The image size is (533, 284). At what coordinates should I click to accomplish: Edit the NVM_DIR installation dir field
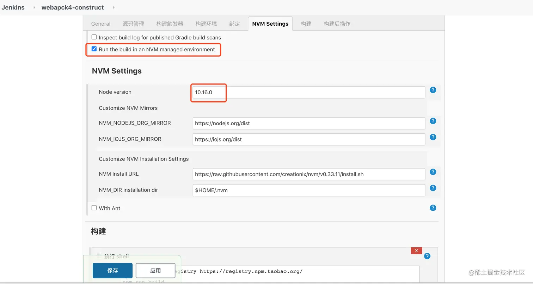pos(309,190)
